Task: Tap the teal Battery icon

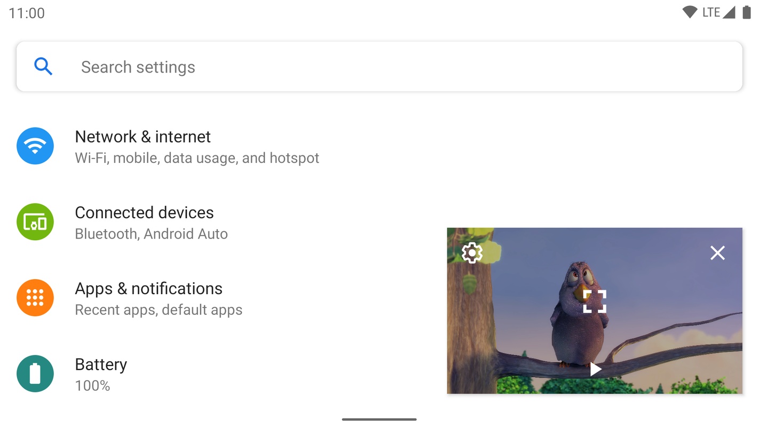Action: tap(35, 374)
